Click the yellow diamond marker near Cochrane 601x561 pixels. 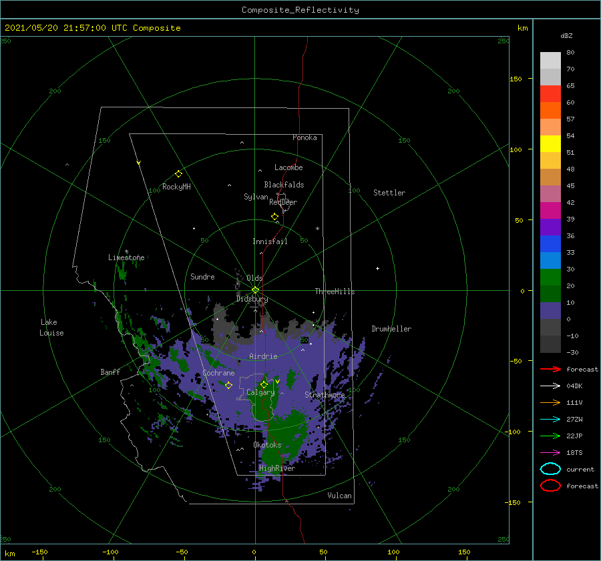coord(228,386)
